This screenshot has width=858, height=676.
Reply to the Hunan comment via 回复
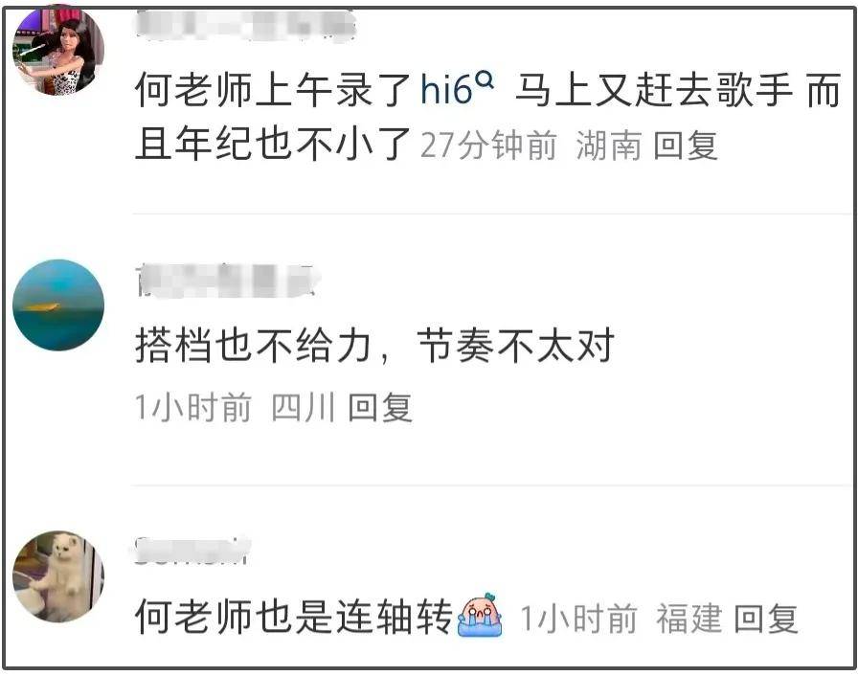point(686,146)
